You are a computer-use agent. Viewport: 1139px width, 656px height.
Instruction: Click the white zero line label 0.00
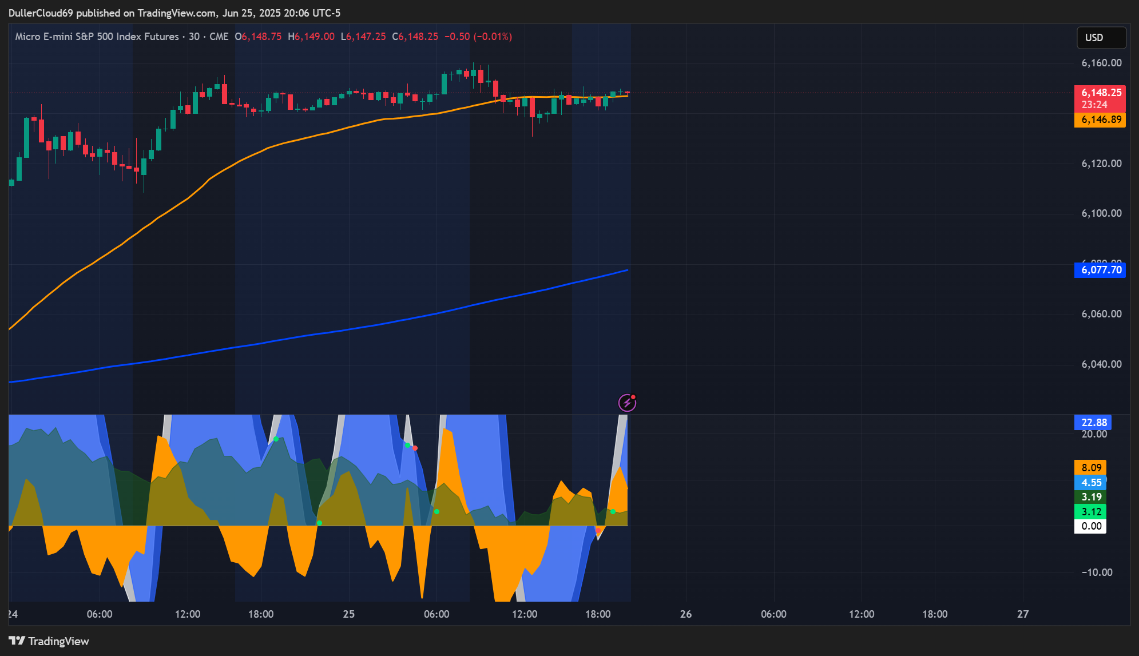1090,526
